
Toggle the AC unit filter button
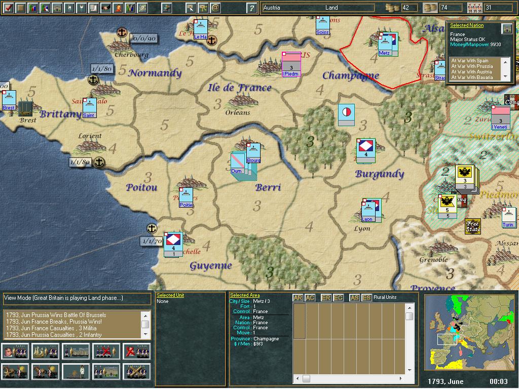(x=310, y=298)
